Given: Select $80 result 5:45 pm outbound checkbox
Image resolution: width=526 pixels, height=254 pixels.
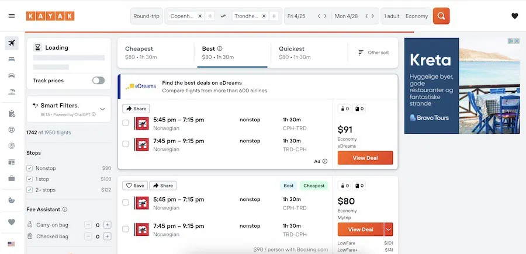Looking at the screenshot, I should click(x=125, y=203).
